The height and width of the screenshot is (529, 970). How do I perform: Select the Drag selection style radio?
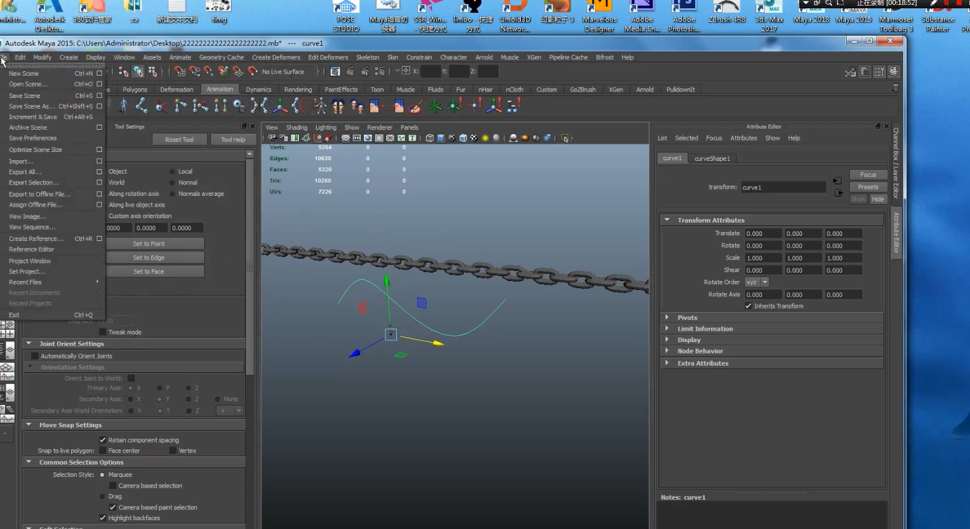coord(102,497)
